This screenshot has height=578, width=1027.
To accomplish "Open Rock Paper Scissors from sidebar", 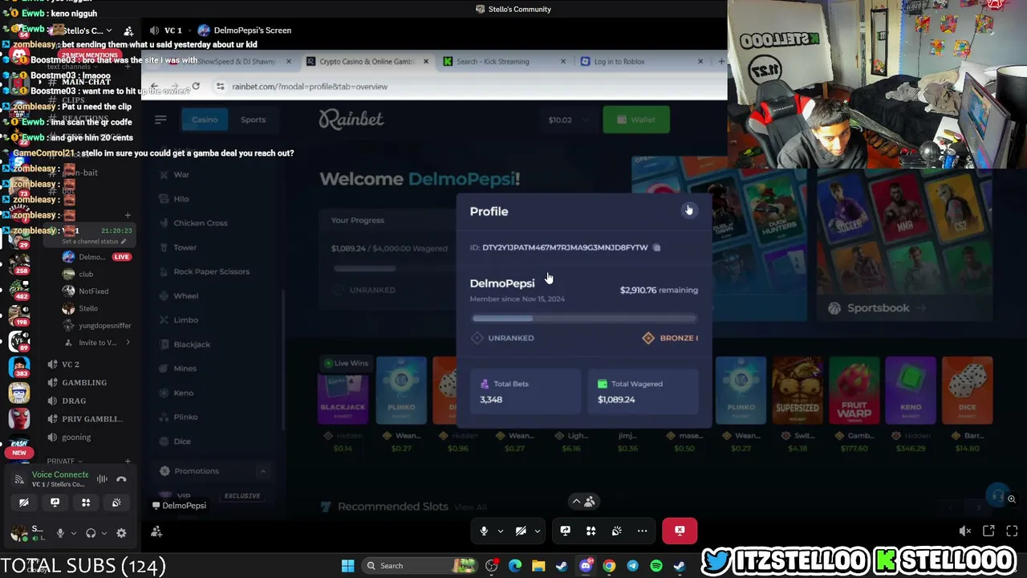I will tap(211, 271).
